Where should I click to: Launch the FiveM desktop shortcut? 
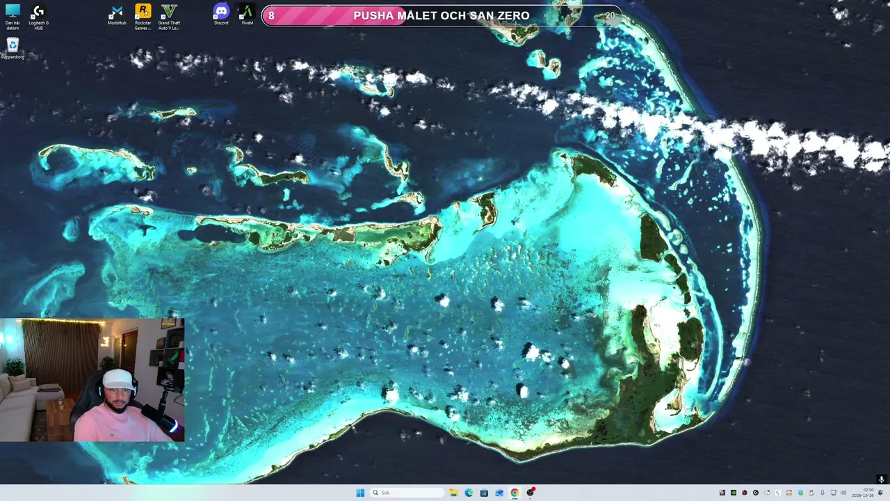pos(247,15)
